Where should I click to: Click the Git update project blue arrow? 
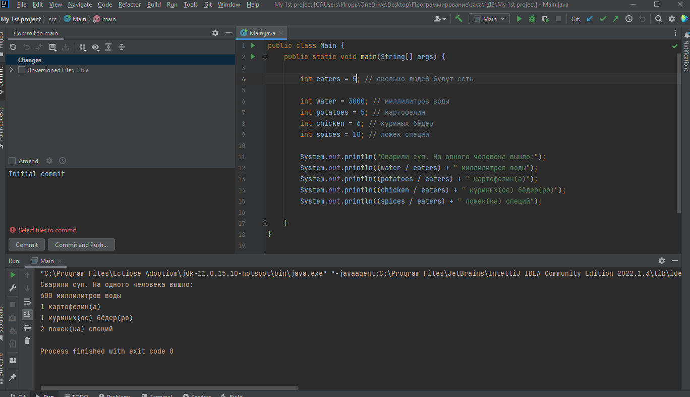click(x=590, y=18)
